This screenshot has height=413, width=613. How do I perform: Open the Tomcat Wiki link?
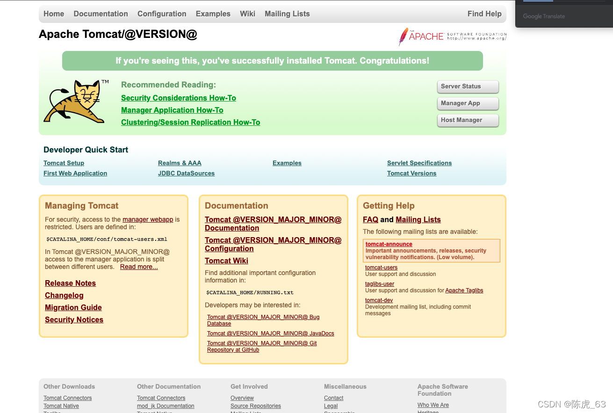(226, 261)
